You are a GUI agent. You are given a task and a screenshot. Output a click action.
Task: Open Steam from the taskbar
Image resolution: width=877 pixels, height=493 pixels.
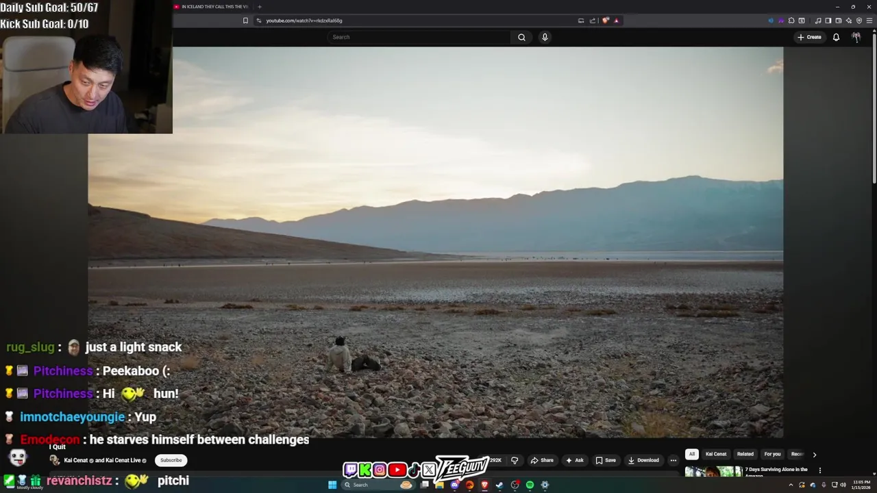(x=499, y=485)
